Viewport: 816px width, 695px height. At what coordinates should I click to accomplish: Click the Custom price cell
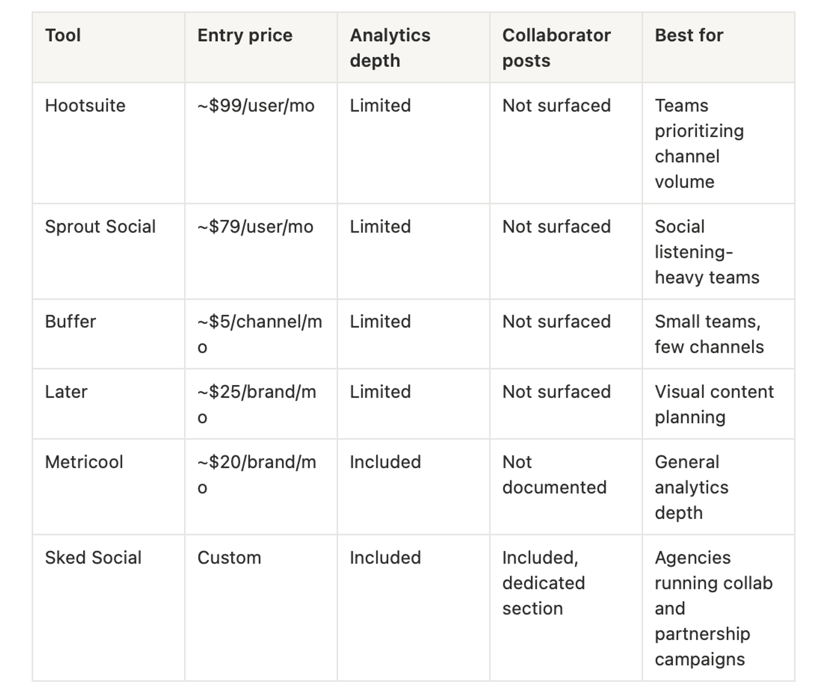(261, 608)
